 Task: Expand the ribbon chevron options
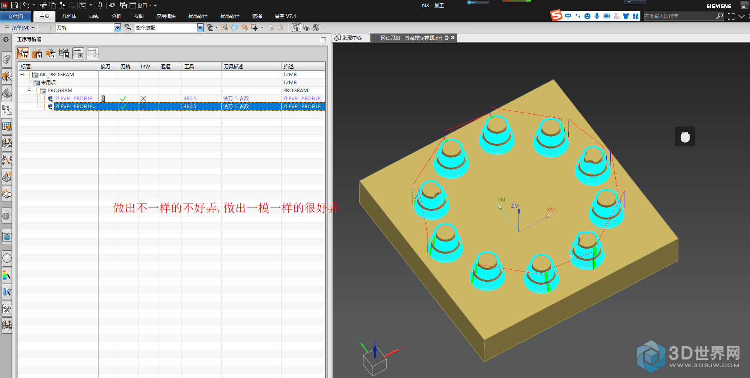pos(742,16)
